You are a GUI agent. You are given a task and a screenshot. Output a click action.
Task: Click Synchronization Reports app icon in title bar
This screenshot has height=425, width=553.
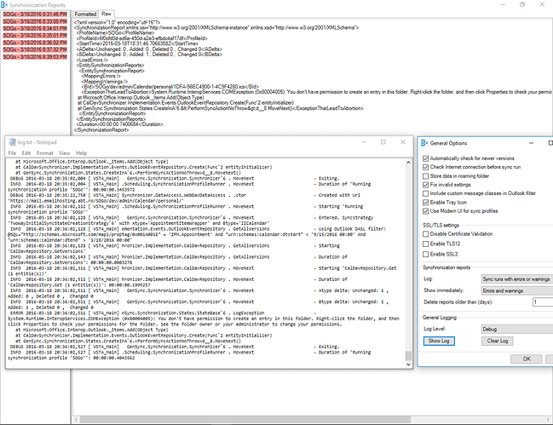click(4, 4)
